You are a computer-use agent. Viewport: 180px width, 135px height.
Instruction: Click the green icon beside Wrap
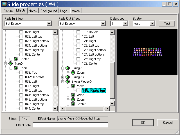73,95
